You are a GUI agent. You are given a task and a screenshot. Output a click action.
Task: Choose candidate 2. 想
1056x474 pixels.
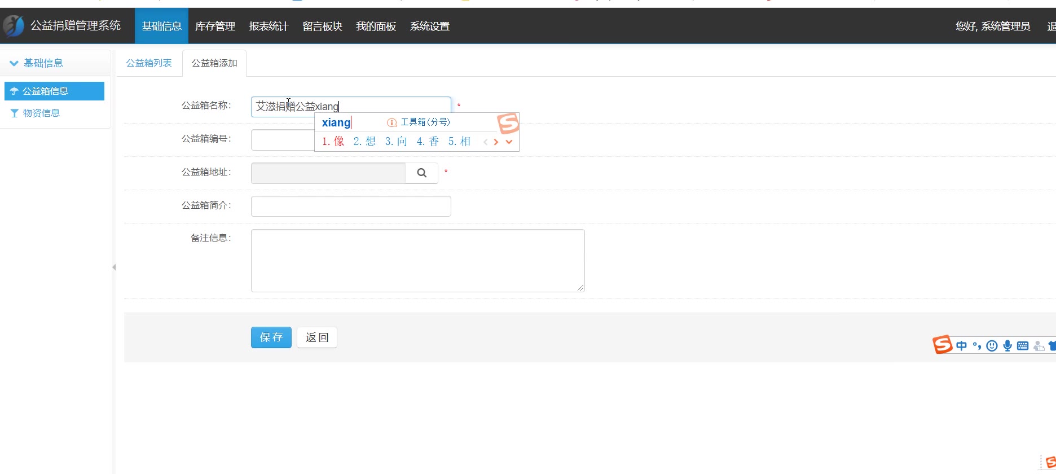364,142
